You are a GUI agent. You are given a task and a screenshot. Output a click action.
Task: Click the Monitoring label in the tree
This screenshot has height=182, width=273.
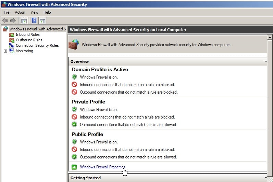tap(24, 51)
